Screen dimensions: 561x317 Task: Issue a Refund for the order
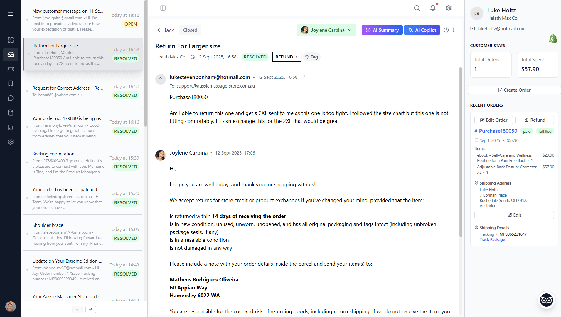[535, 120]
